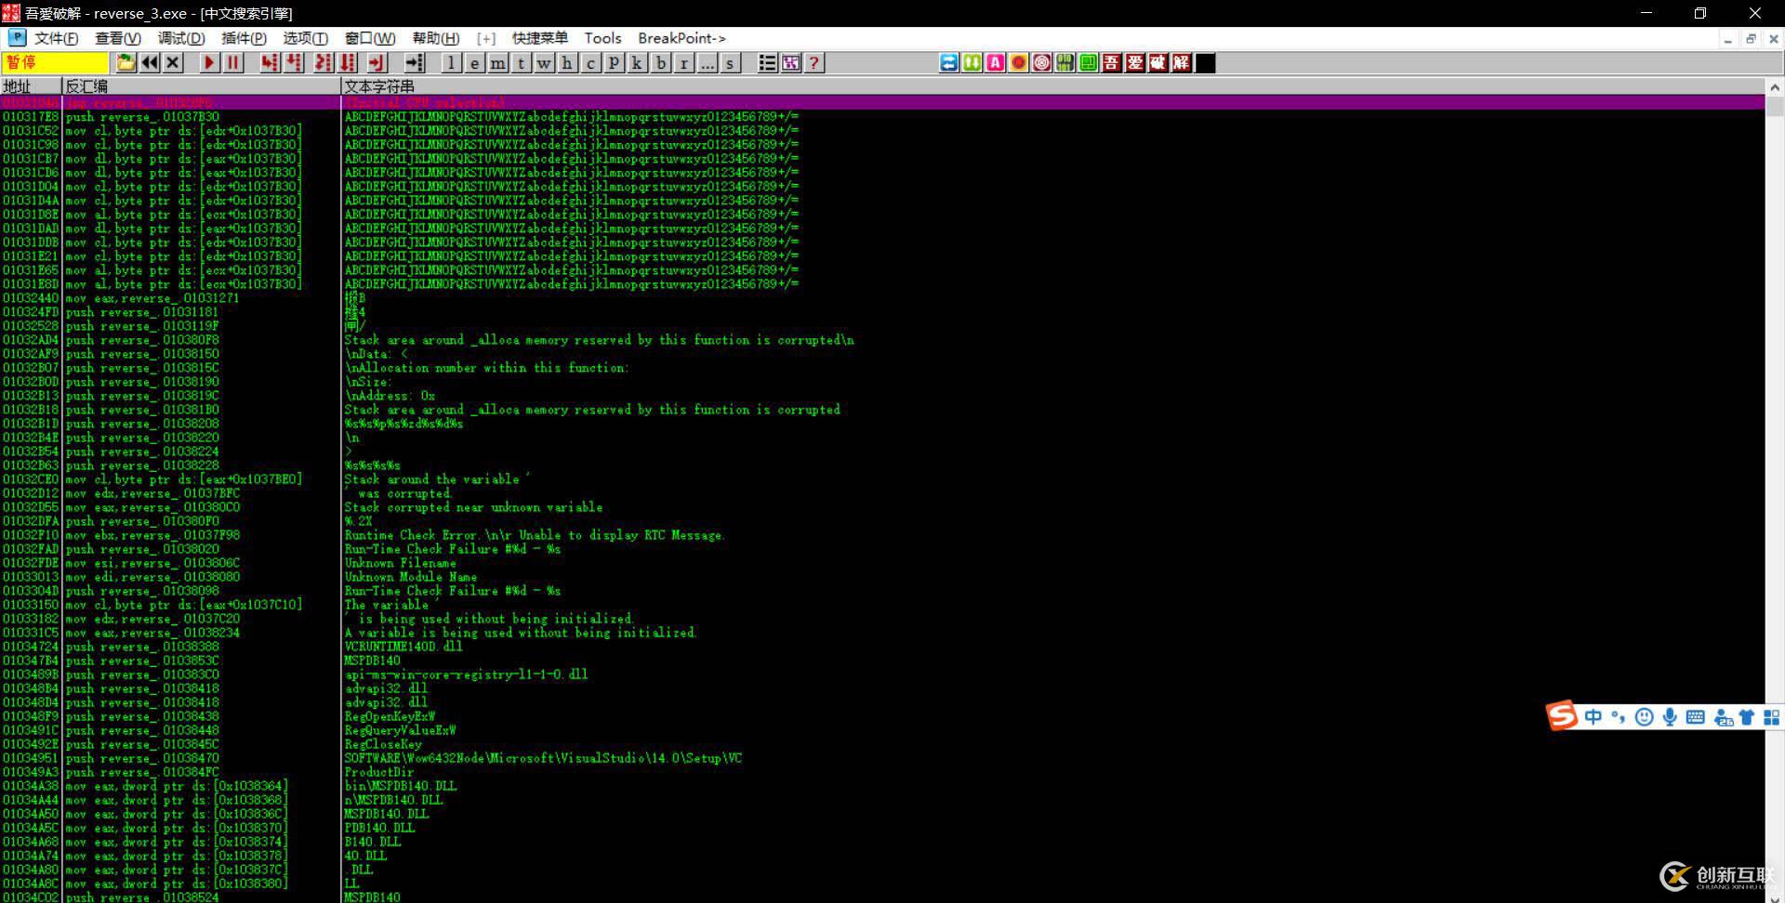
Task: Click the Step Into toolbar icon
Action: [x=270, y=62]
